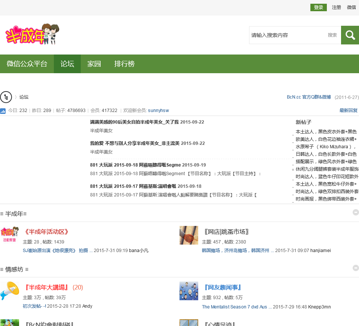Switch to the 家园 nav tab

94,64
